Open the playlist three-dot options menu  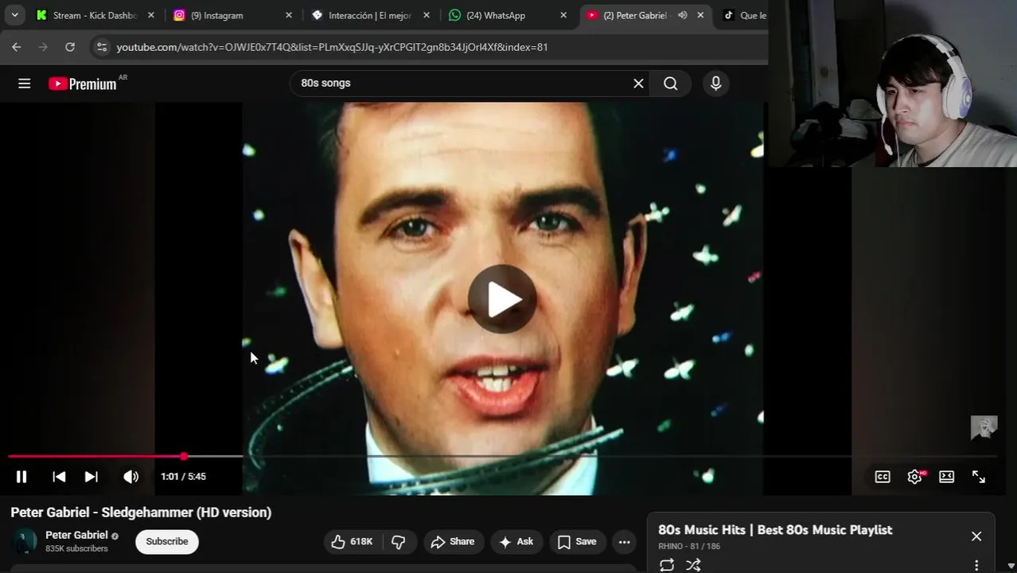[976, 565]
